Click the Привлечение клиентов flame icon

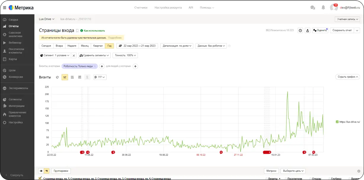[5, 114]
